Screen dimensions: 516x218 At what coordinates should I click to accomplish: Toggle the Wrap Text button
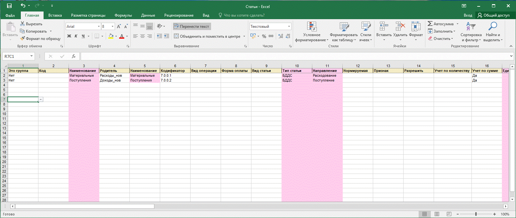[x=192, y=27]
